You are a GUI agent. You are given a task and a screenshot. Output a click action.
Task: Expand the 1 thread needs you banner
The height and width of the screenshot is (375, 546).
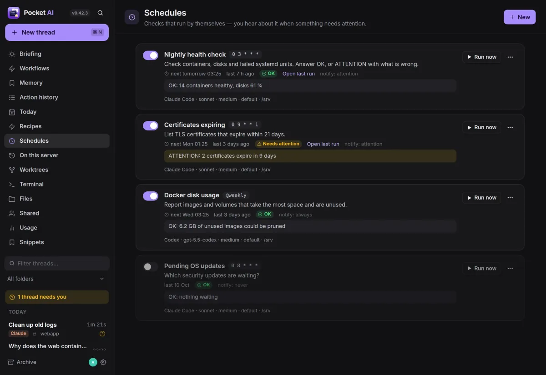pyautogui.click(x=57, y=297)
